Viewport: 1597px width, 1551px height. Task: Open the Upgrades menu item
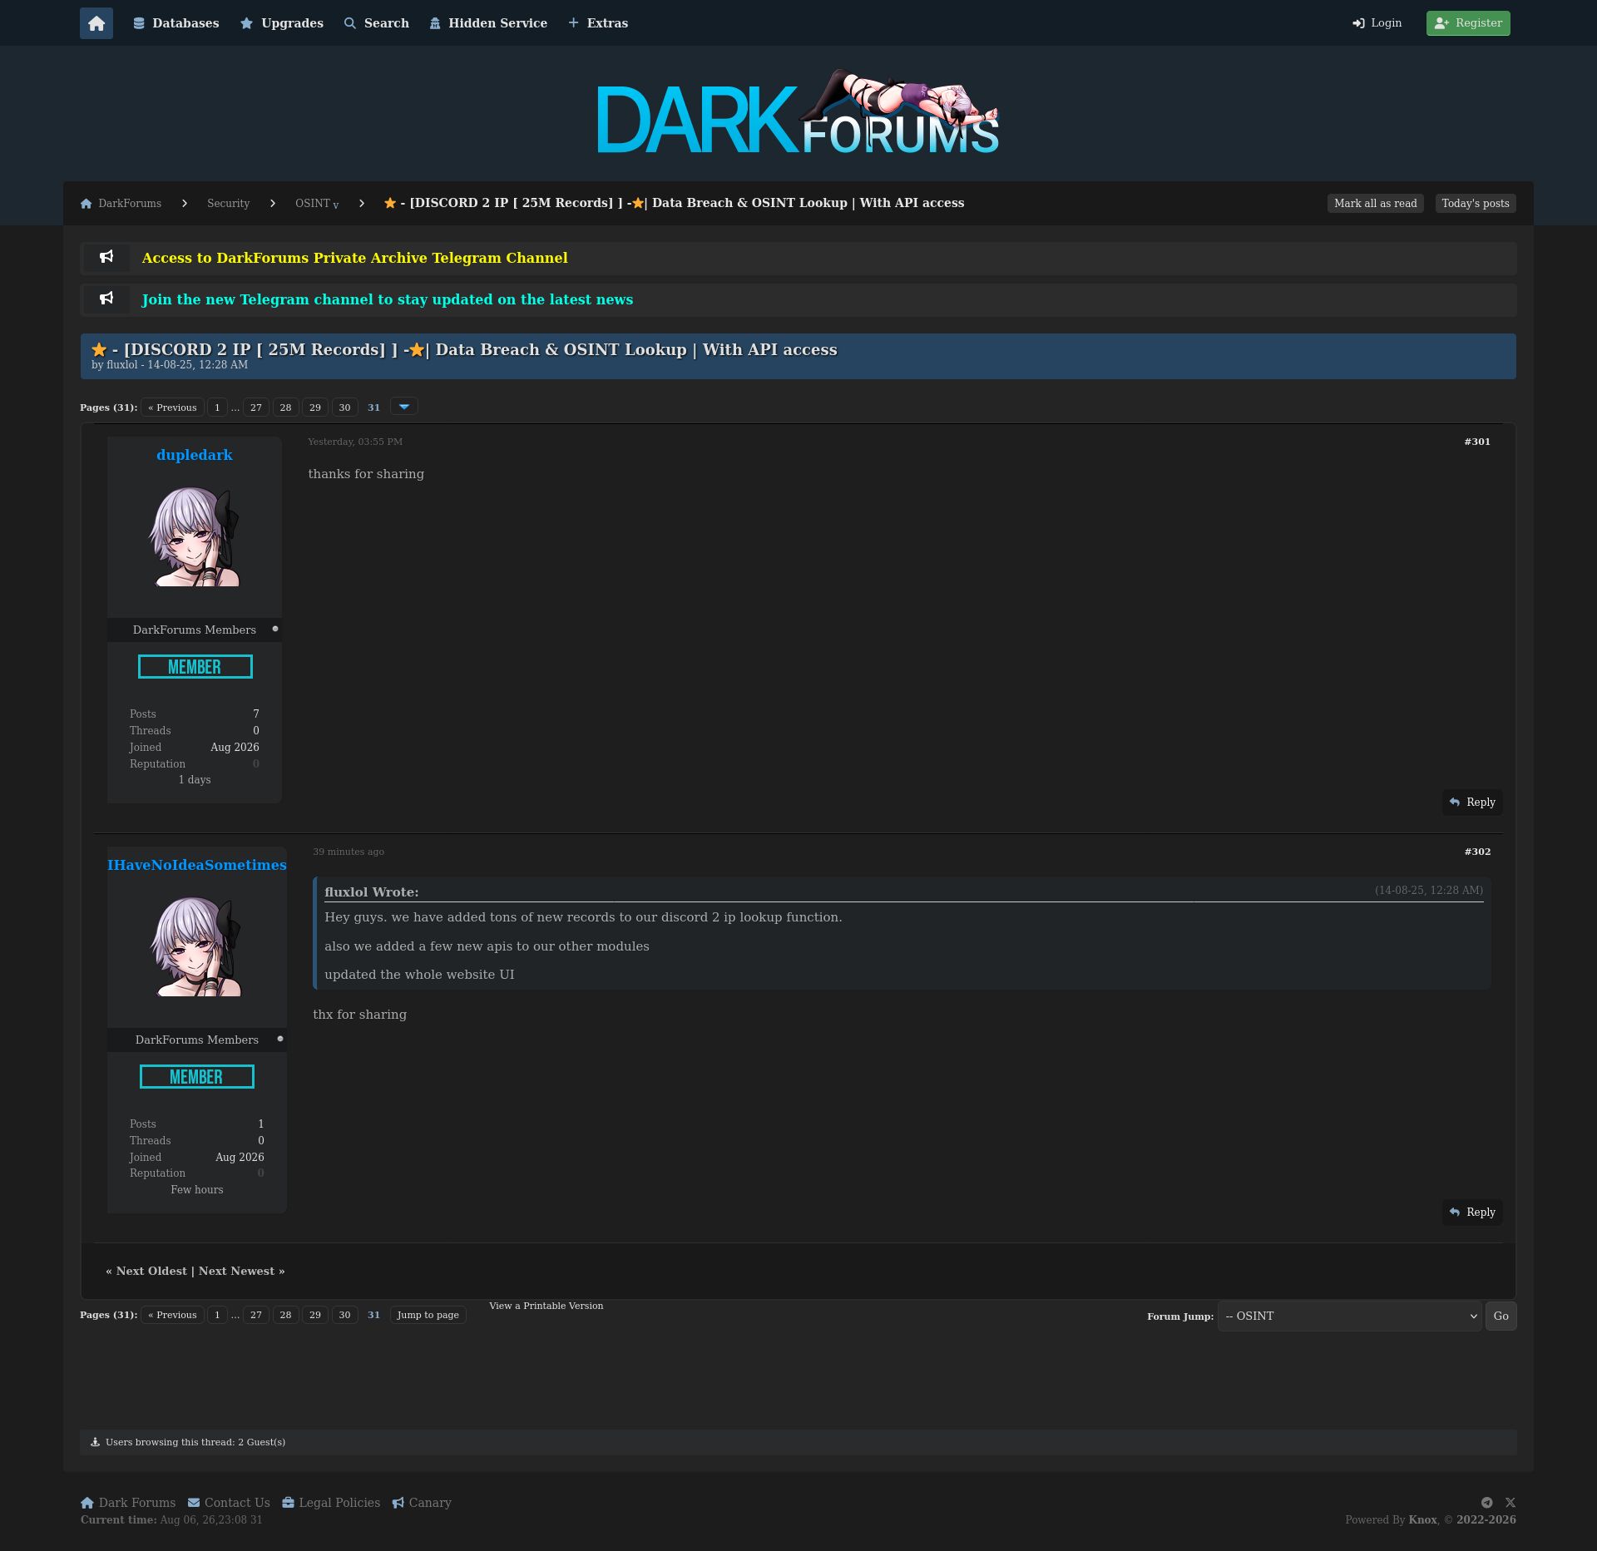[282, 23]
